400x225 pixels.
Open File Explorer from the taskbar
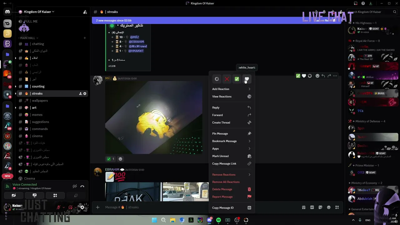pos(172,220)
